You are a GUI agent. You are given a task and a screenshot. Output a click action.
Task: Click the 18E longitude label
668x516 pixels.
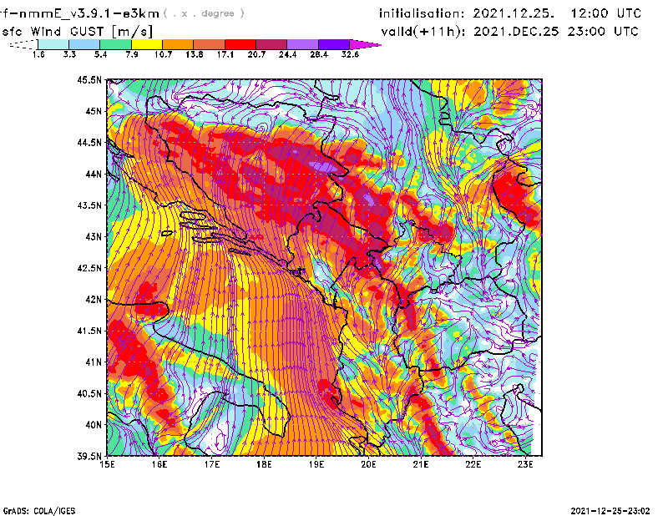point(264,464)
